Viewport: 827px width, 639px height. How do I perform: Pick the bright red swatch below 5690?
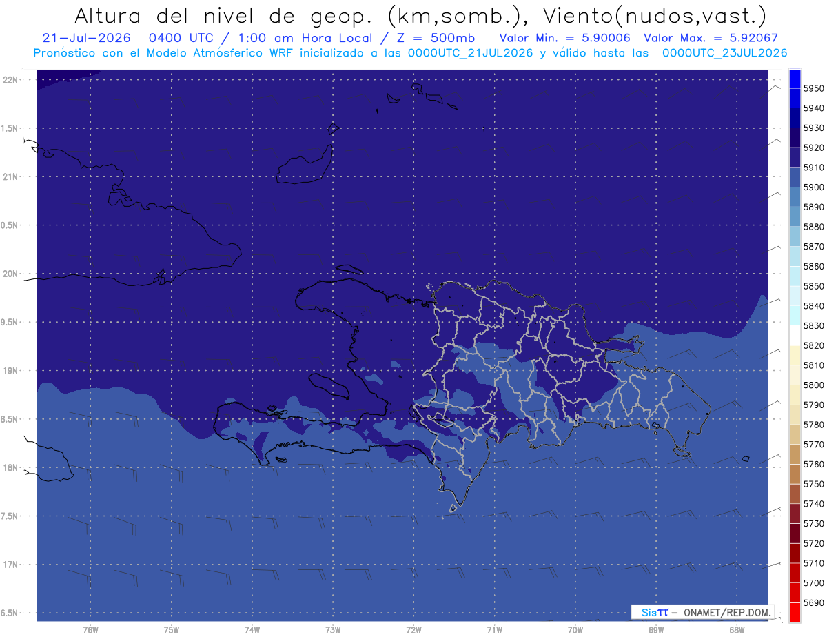point(795,612)
